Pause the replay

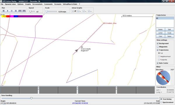(12, 11)
